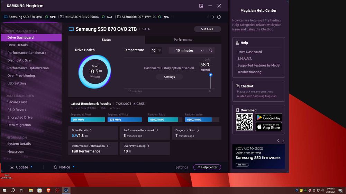Open Over Provisioning in the sidebar
346x194 pixels.
[x=21, y=75]
